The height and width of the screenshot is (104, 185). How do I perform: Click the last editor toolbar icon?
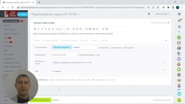click(107, 29)
